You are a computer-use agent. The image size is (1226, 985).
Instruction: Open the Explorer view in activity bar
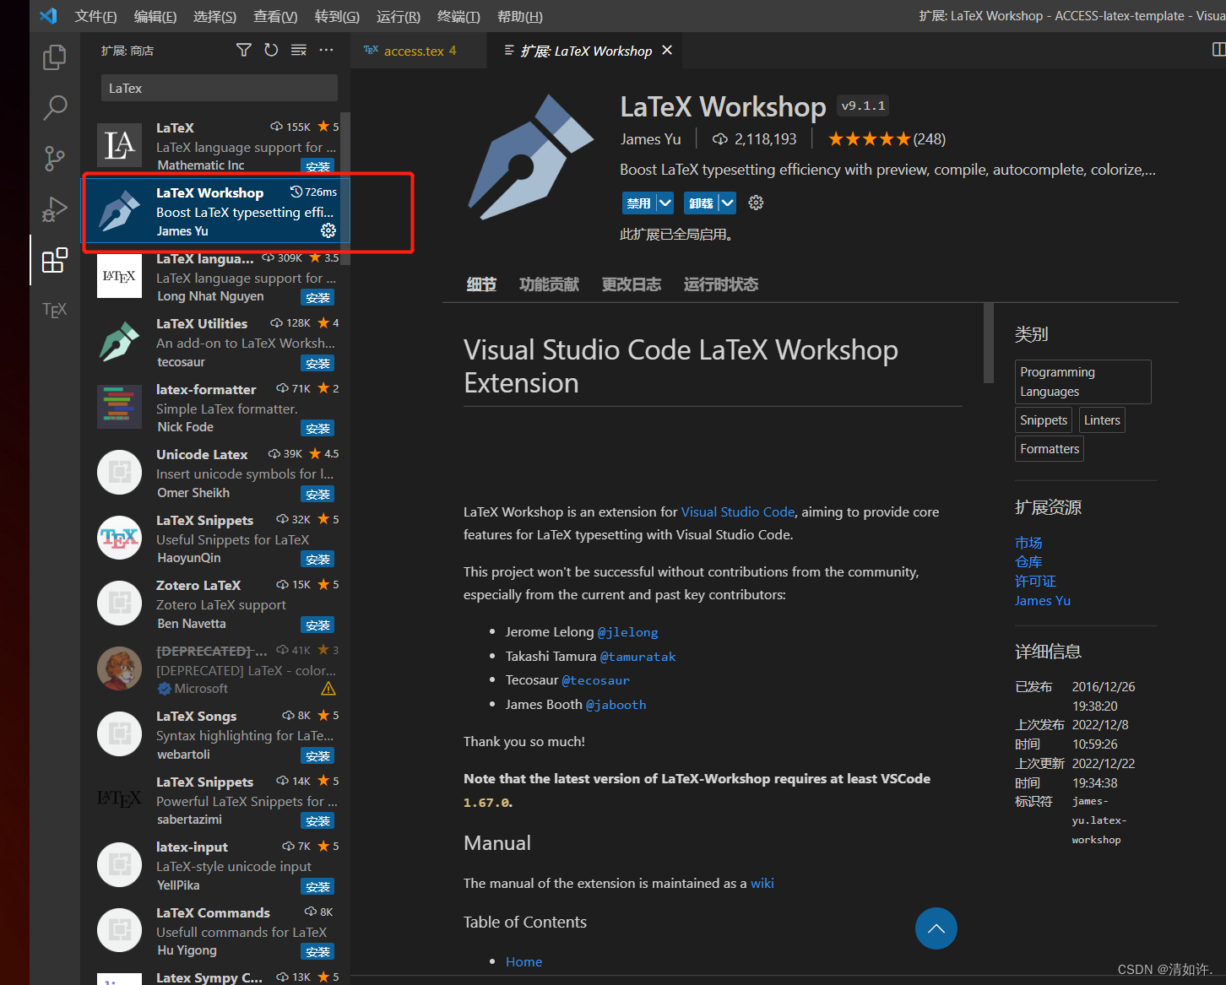point(55,57)
